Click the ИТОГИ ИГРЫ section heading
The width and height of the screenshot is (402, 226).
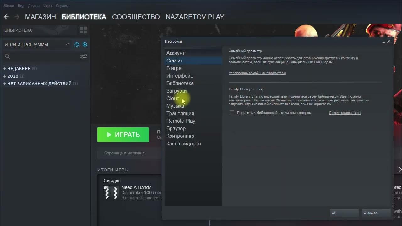point(113,170)
